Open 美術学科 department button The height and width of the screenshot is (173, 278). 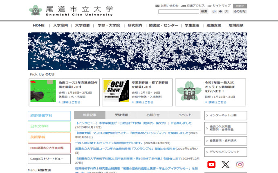coord(49,137)
